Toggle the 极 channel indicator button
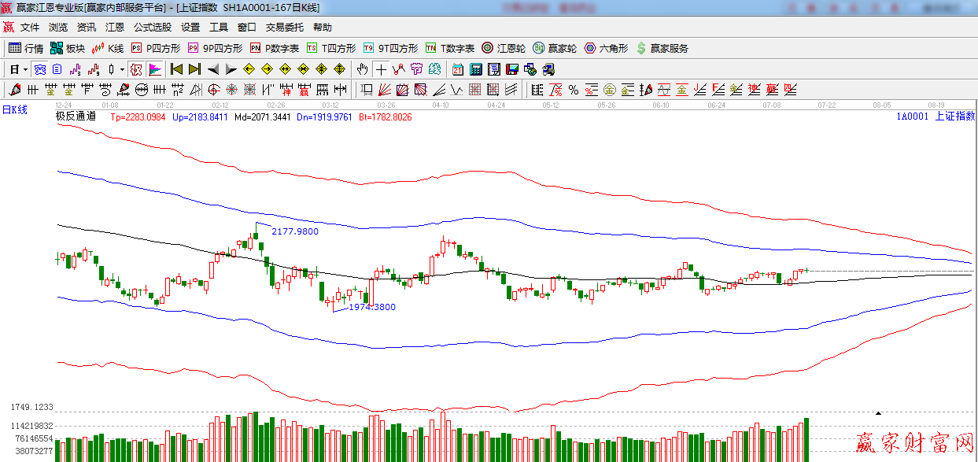 click(x=136, y=69)
